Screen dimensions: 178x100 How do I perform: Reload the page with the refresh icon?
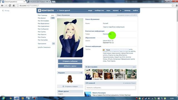pyautogui.click(x=10, y=6)
